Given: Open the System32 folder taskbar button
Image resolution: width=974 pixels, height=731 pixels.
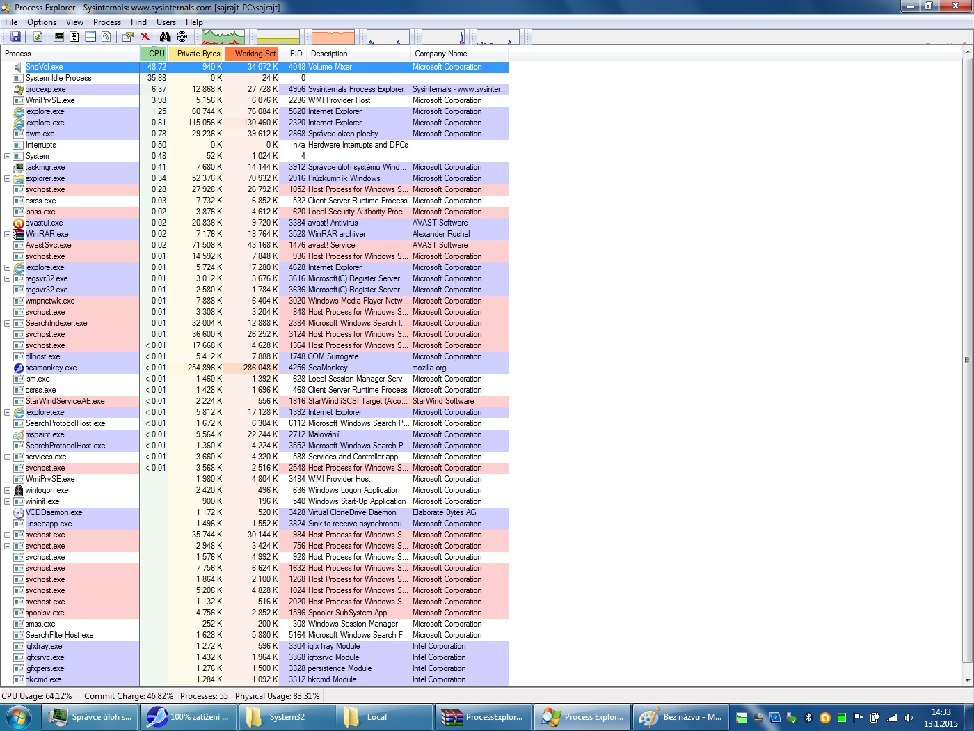Looking at the screenshot, I should pyautogui.click(x=287, y=717).
